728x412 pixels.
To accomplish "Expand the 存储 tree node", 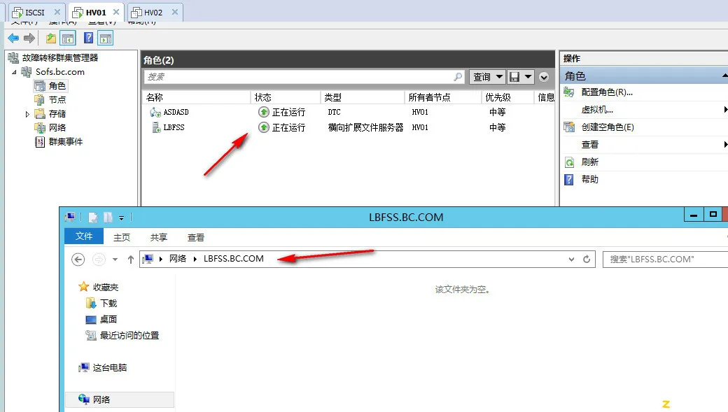I will (x=27, y=114).
